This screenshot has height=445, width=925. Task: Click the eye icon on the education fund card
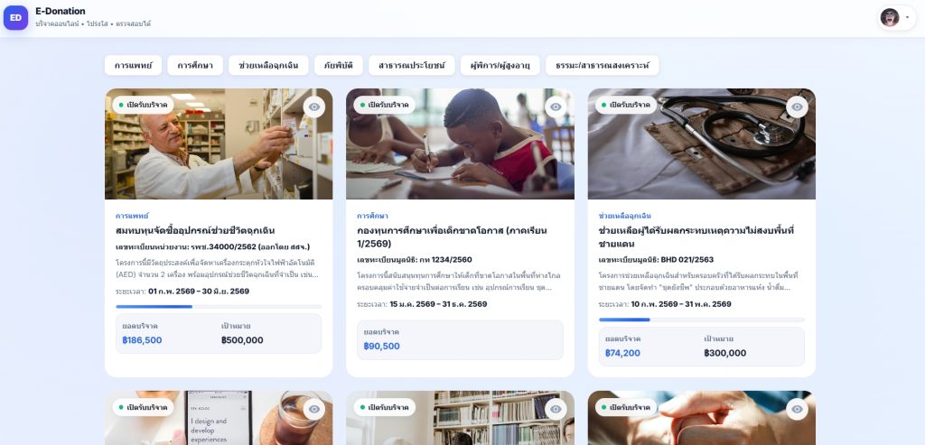coord(556,107)
